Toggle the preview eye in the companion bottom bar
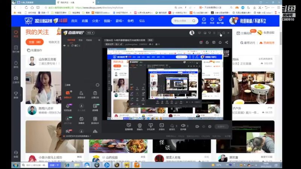The width and height of the screenshot is (301, 169). click(x=204, y=127)
